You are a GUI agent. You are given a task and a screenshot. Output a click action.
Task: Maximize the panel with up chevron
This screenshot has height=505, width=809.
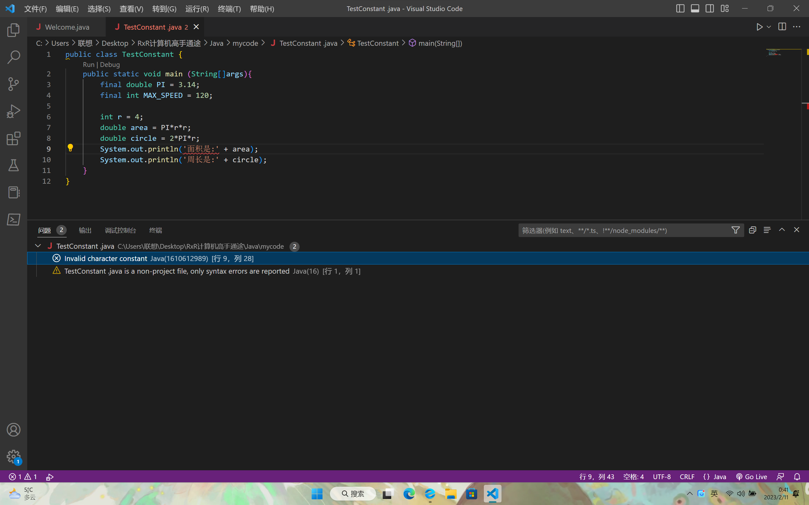(x=782, y=230)
